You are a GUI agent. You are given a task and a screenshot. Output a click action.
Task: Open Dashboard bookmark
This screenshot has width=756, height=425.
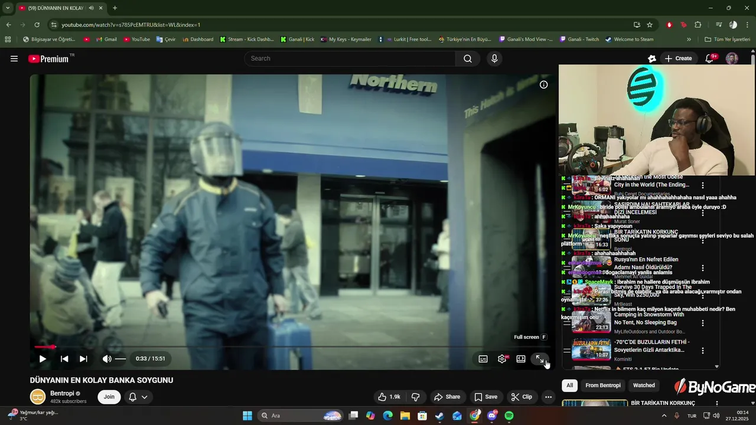(x=198, y=40)
